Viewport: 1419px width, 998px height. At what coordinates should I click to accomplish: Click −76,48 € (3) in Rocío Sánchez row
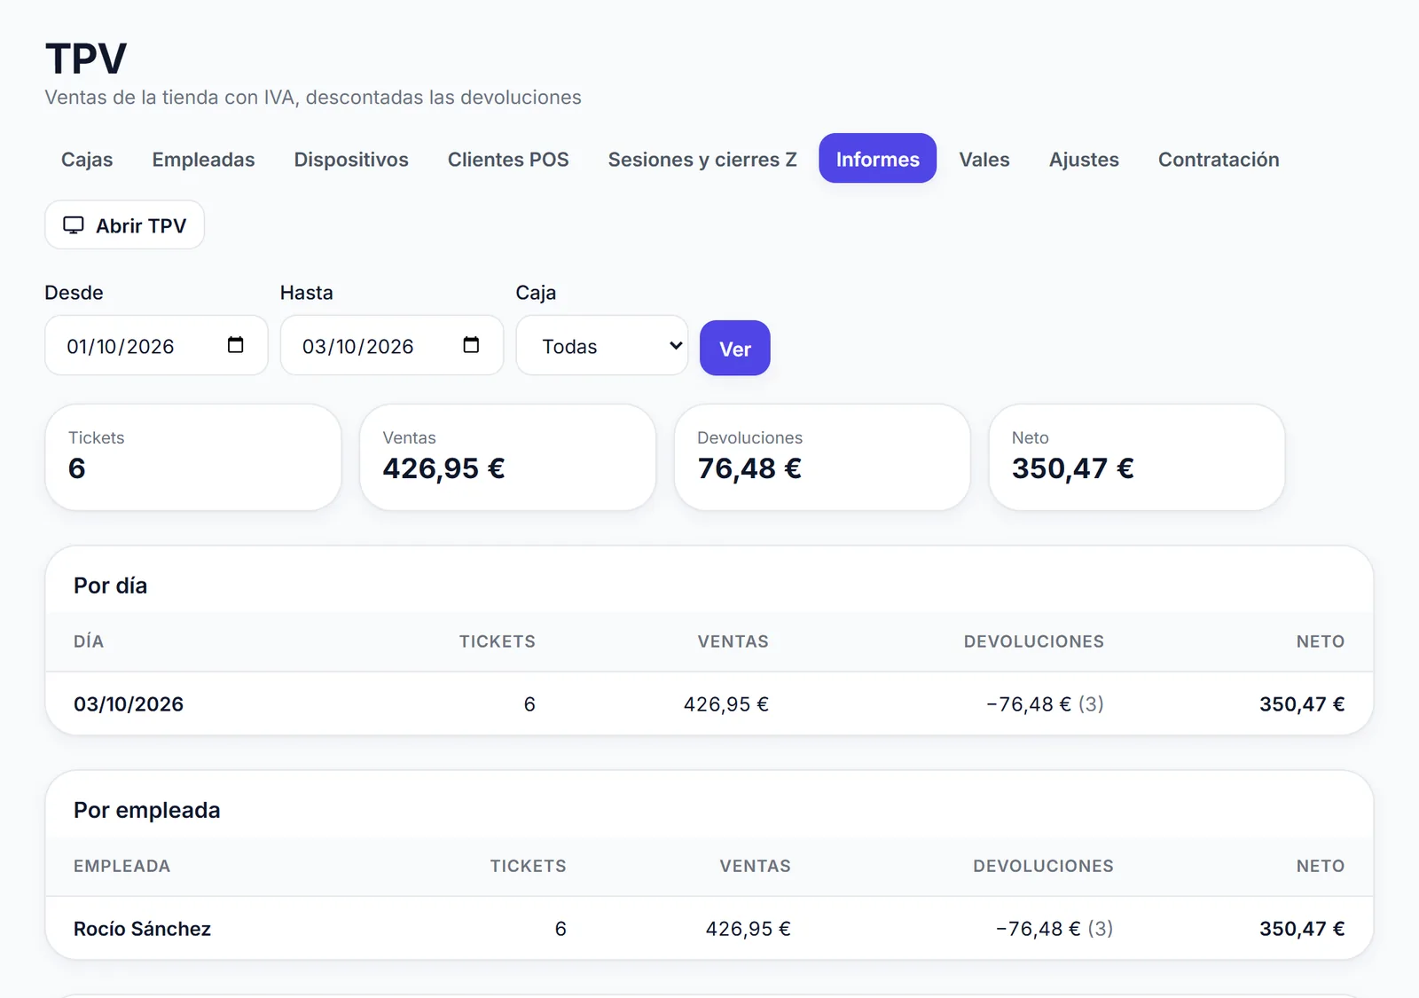coord(1054,929)
